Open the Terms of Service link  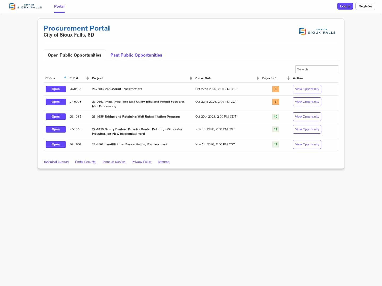coord(114,162)
